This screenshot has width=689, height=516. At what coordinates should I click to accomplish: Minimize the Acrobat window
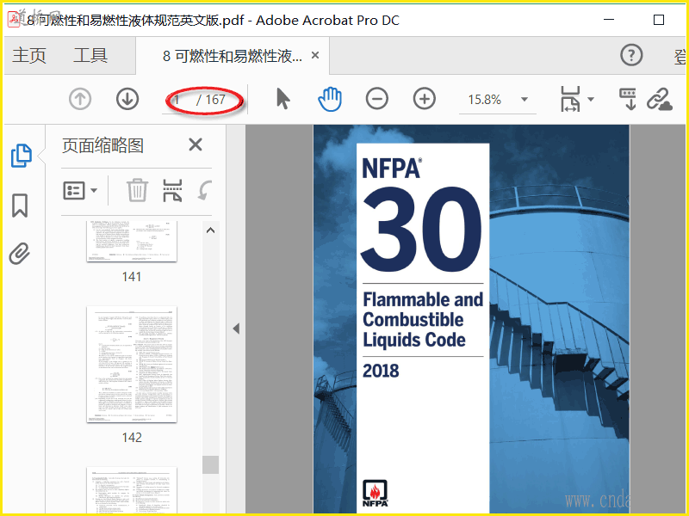(609, 20)
